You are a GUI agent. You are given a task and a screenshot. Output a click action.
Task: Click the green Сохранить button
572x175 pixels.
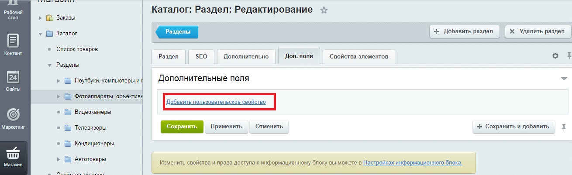(182, 127)
